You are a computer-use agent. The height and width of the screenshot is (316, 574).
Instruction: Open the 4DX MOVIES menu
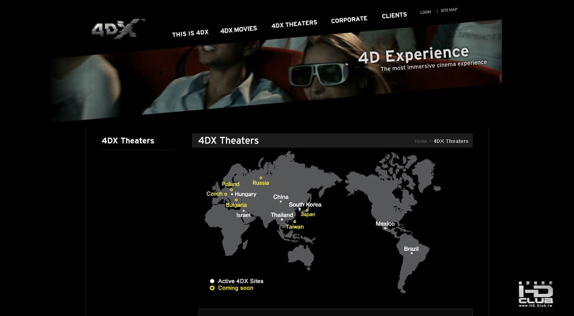point(238,30)
